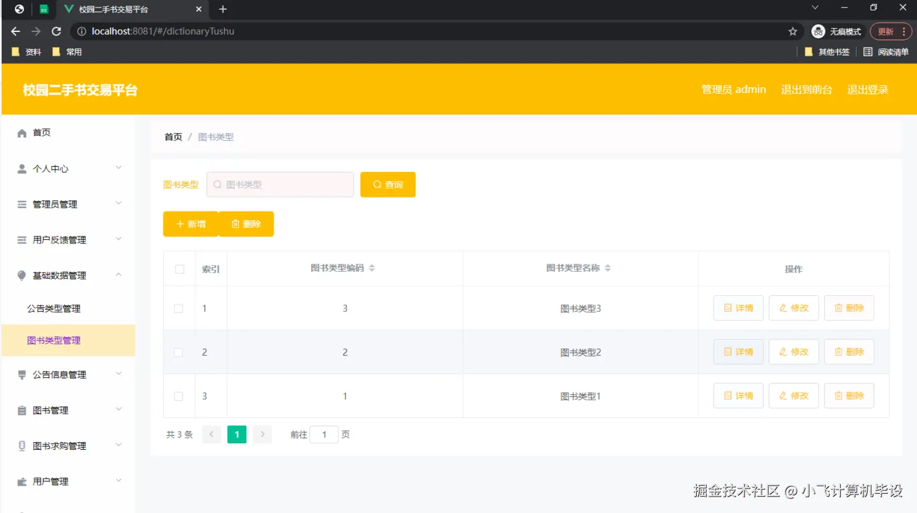Click the icon beside 公告信息管理
This screenshot has width=917, height=513.
[22, 375]
